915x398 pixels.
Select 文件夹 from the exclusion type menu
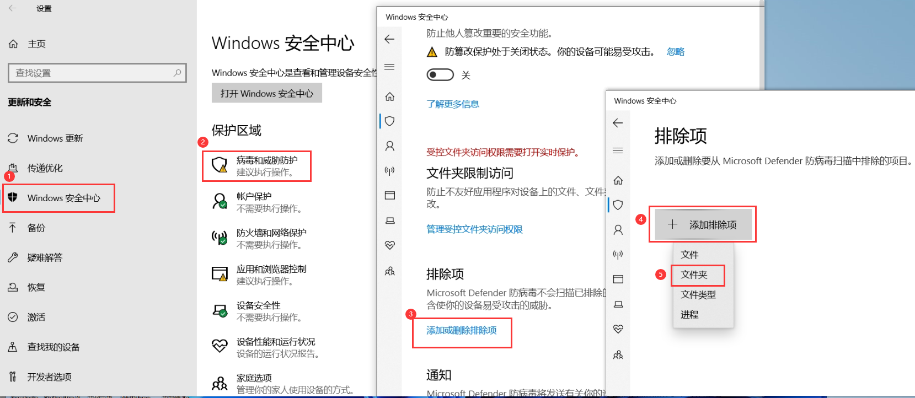point(694,275)
